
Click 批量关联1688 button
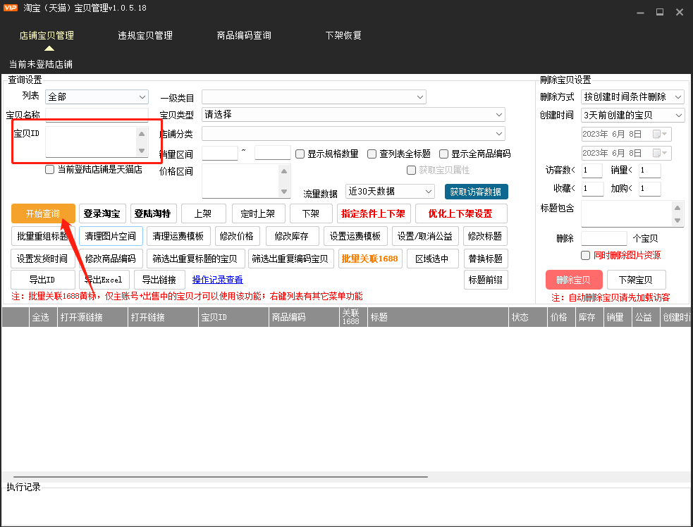coord(370,259)
